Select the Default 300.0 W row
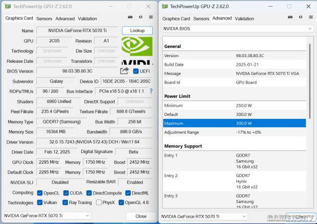 click(235, 114)
